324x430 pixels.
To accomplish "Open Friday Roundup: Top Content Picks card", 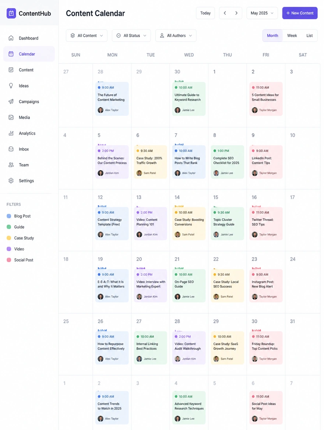I will tap(266, 348).
